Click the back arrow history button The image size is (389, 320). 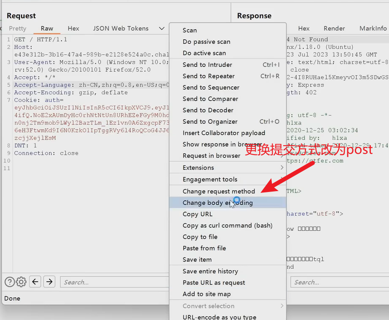[x=35, y=282]
